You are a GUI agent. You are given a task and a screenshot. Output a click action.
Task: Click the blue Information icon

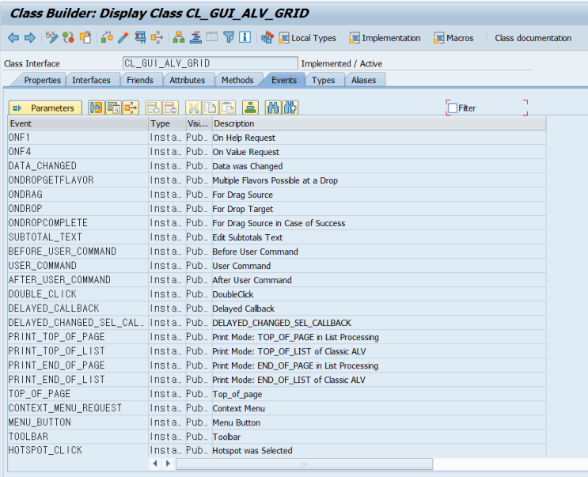pyautogui.click(x=245, y=37)
